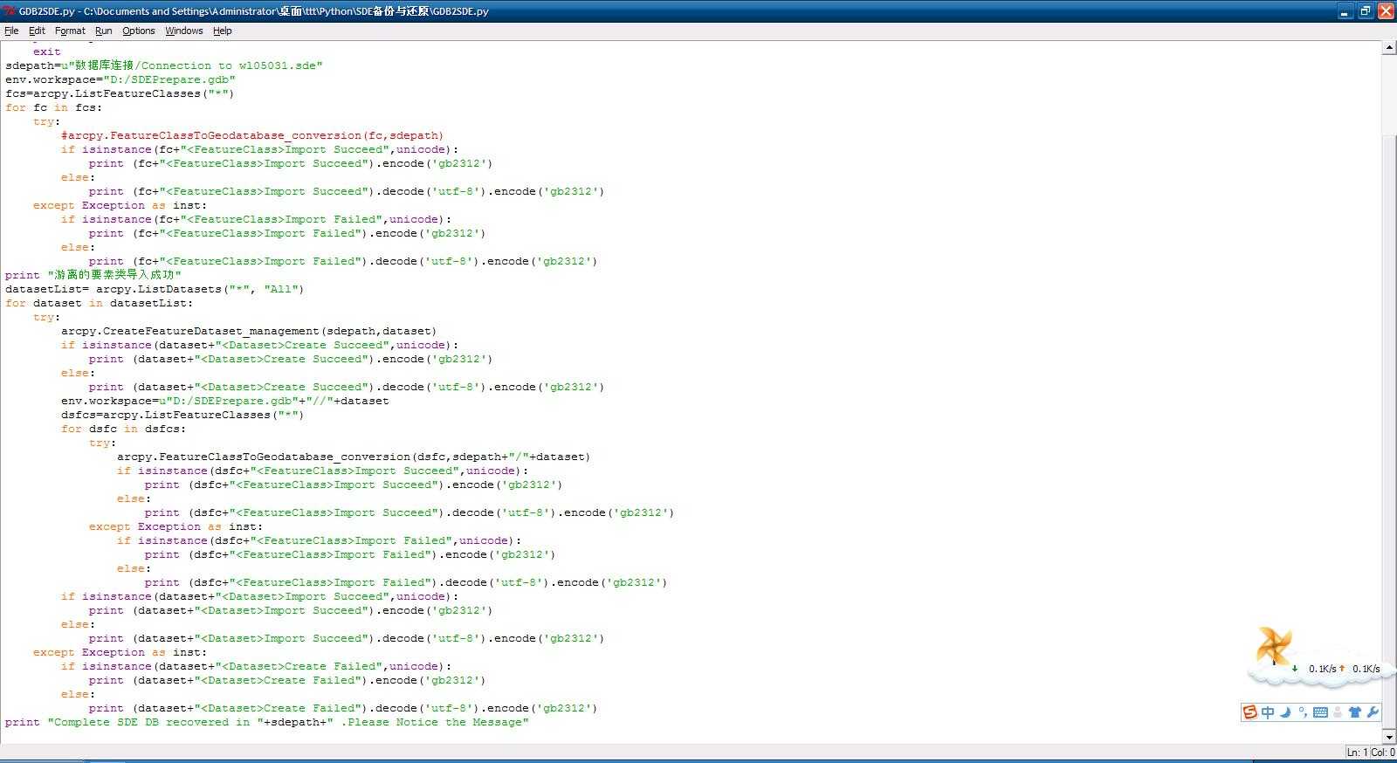Open the wrench settings icon on the input bar
The height and width of the screenshot is (763, 1397).
[1373, 712]
